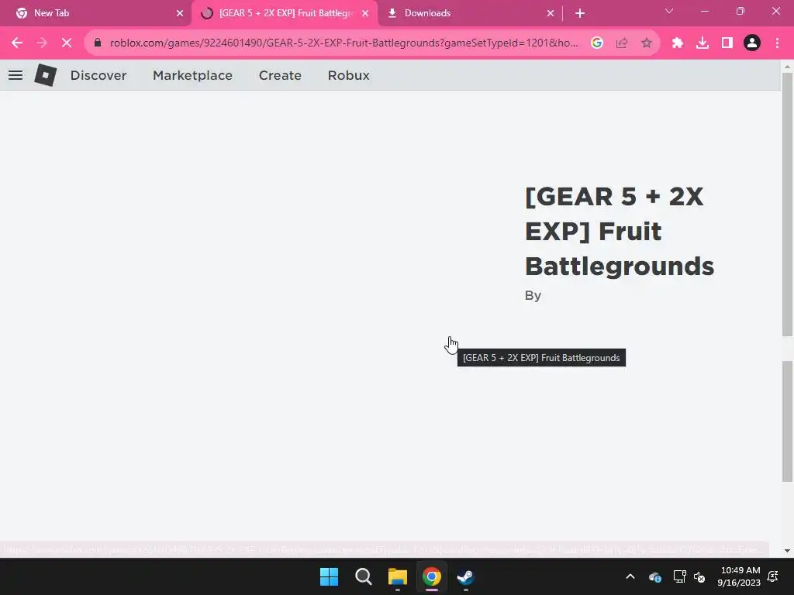Toggle the Chrome side panel icon
794x595 pixels.
(x=727, y=43)
